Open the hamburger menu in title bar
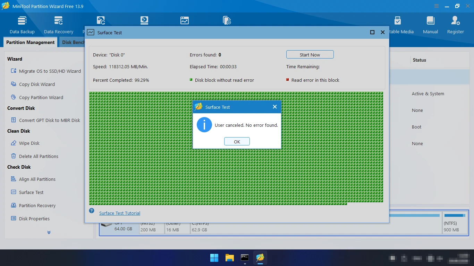The width and height of the screenshot is (474, 266). coord(437,6)
